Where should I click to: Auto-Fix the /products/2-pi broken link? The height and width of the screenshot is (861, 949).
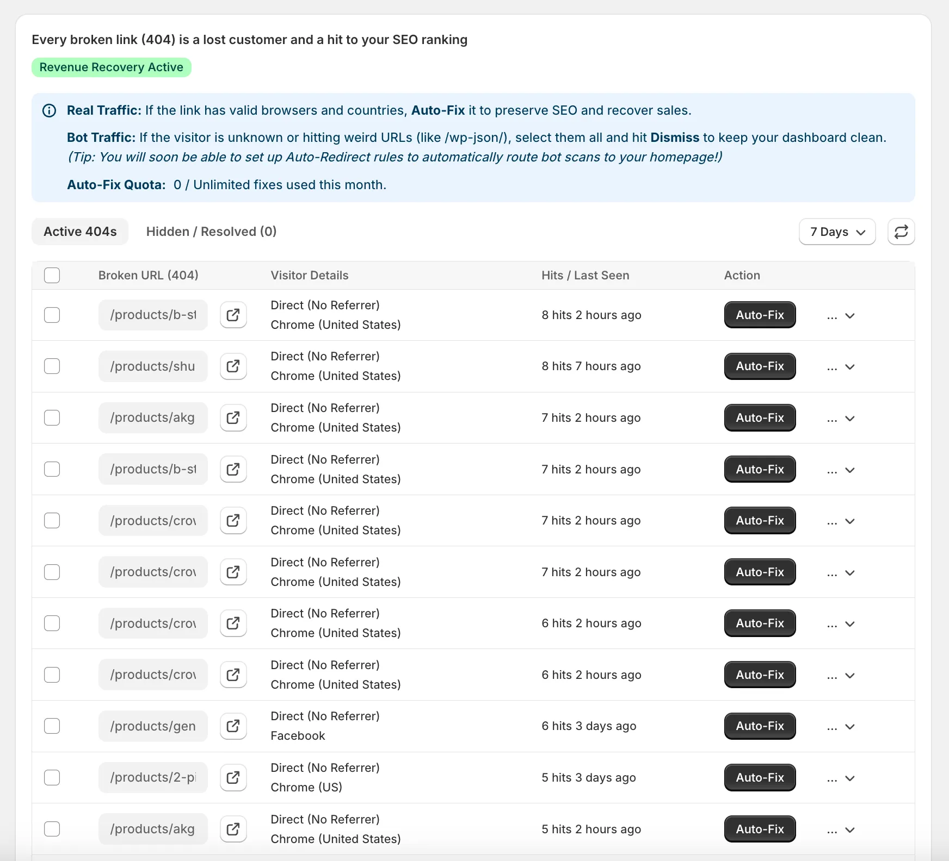coord(760,777)
